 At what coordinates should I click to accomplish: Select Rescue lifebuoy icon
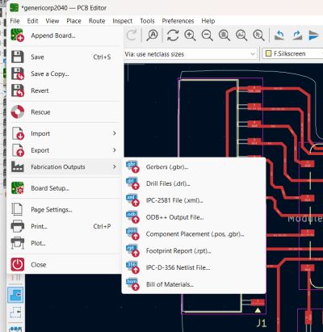point(18,112)
